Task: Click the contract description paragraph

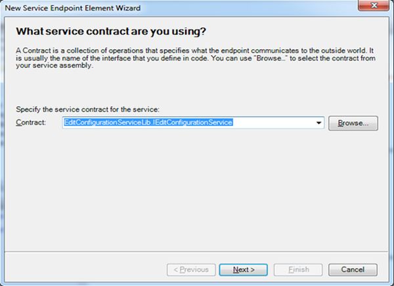Action: (x=190, y=56)
